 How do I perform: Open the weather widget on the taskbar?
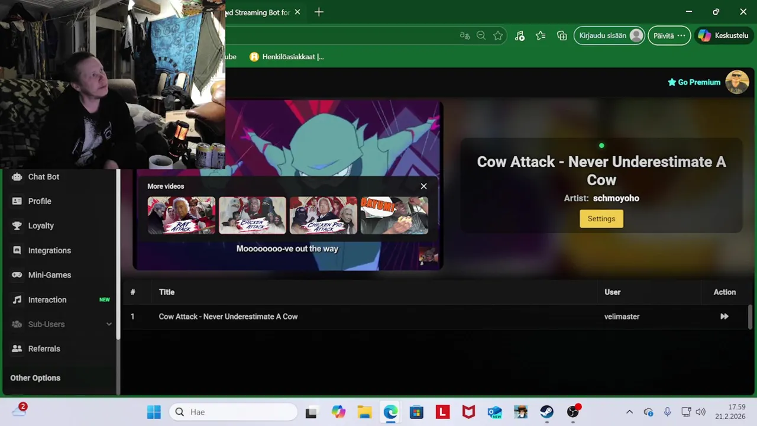point(20,411)
